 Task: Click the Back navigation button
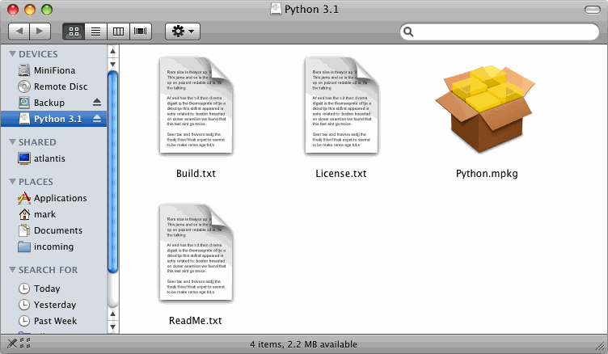click(19, 32)
